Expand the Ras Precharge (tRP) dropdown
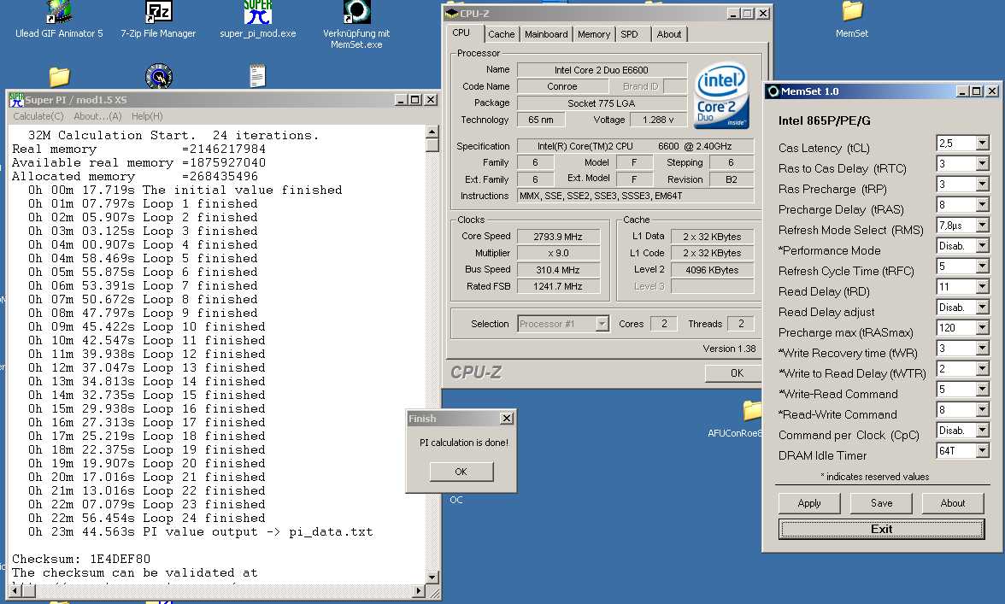Screen dimensions: 1005x604 point(982,184)
